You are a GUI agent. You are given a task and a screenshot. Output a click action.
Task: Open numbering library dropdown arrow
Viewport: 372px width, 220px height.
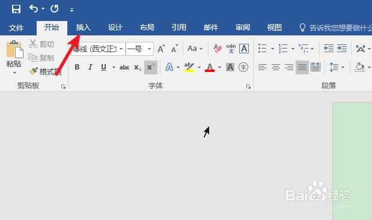pos(293,49)
